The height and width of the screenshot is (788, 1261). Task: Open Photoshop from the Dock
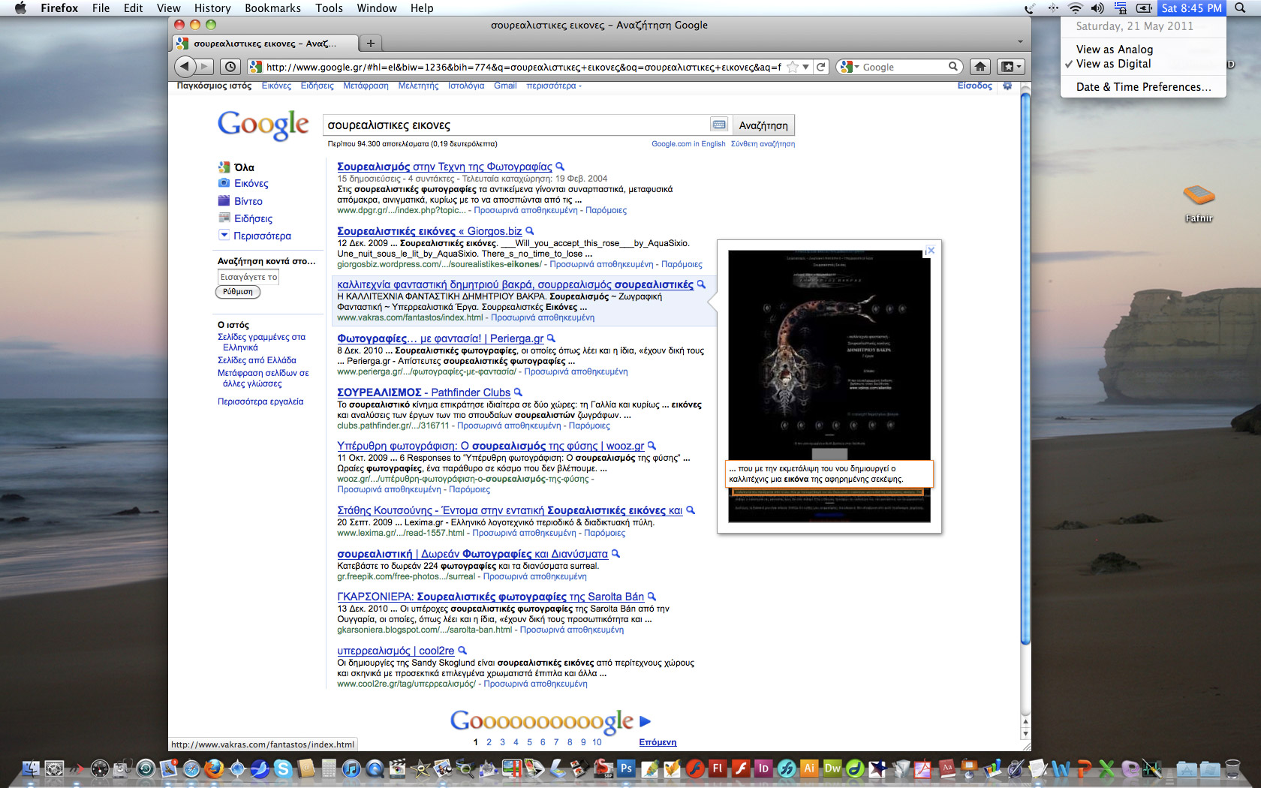[x=626, y=768]
